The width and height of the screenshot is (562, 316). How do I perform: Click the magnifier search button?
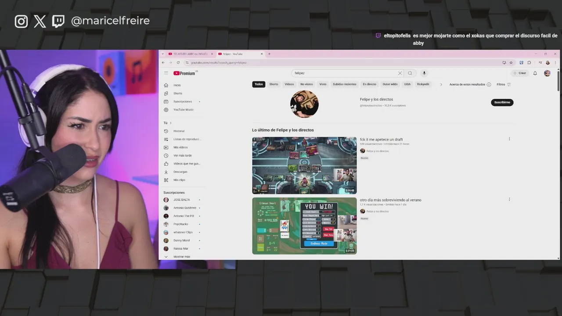point(410,73)
